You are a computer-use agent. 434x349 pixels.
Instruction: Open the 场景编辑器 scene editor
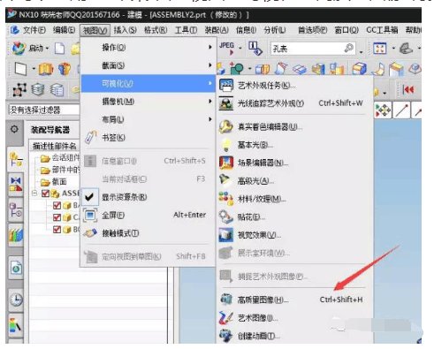coord(293,163)
